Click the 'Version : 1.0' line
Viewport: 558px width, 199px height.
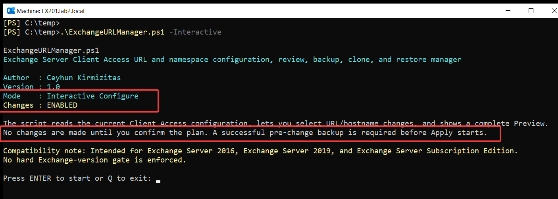pos(31,87)
